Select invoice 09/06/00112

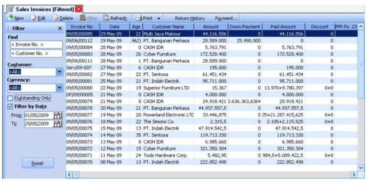(79, 40)
